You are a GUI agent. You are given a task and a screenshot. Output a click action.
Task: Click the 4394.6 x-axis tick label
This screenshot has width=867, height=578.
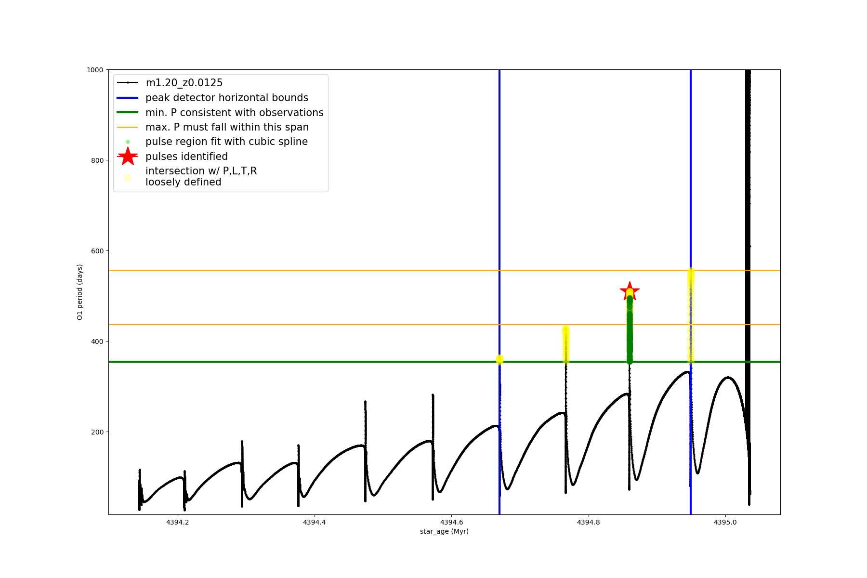coord(451,522)
